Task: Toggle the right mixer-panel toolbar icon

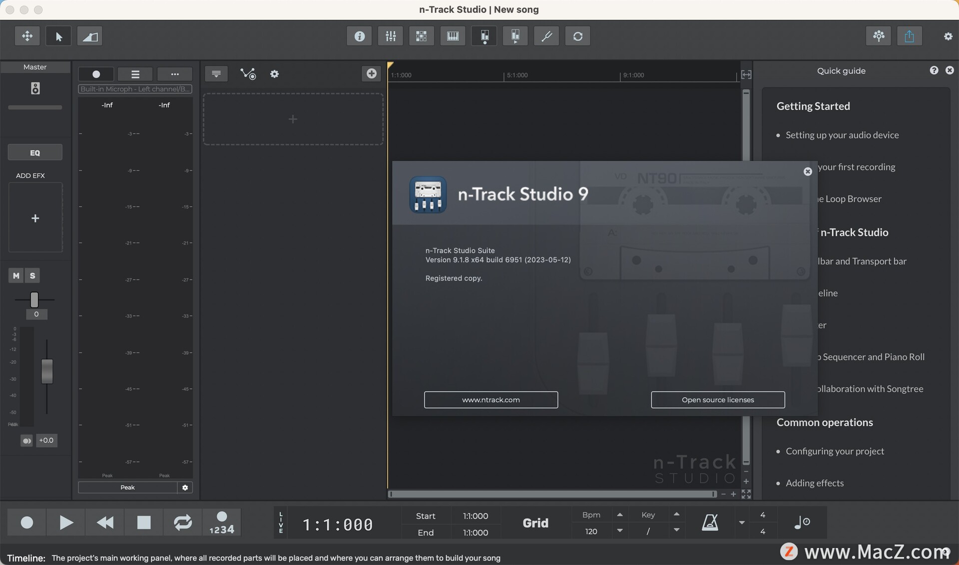Action: [515, 36]
